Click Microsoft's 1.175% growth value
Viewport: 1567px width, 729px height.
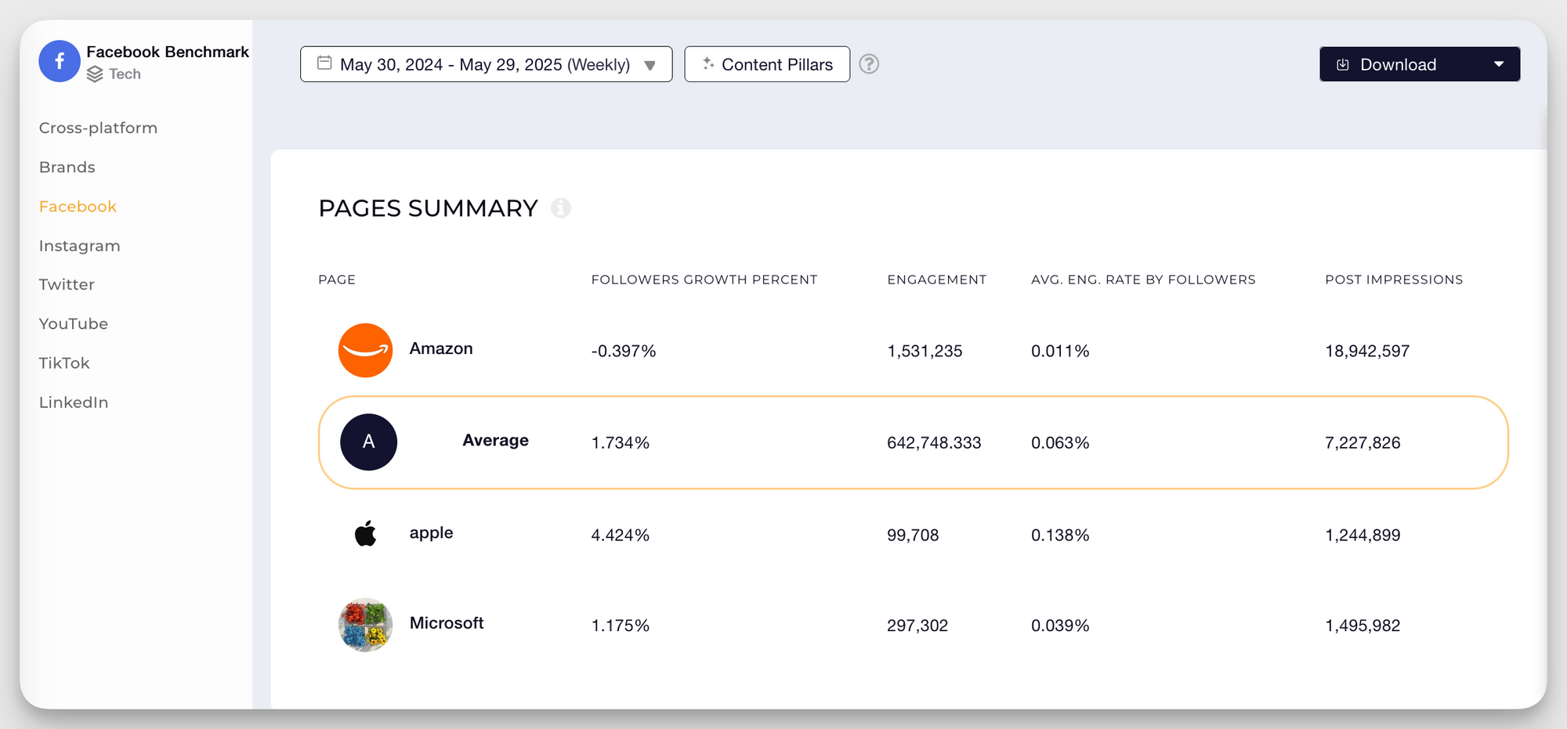(x=621, y=626)
